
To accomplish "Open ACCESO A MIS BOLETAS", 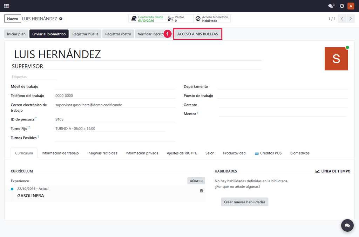I will click(x=198, y=34).
